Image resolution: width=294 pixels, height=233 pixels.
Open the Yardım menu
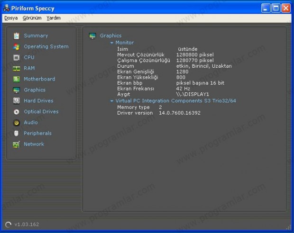coord(54,18)
